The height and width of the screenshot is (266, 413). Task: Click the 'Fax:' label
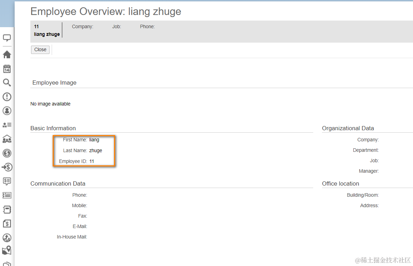(x=82, y=216)
